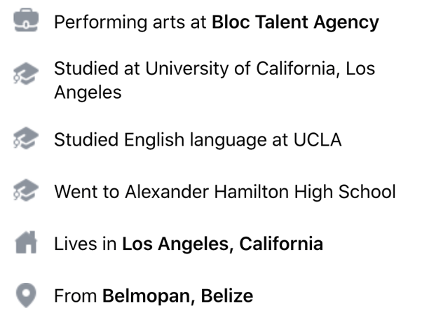Click "Studied at" in the University row
Image resolution: width=422 pixels, height=327 pixels.
point(97,69)
